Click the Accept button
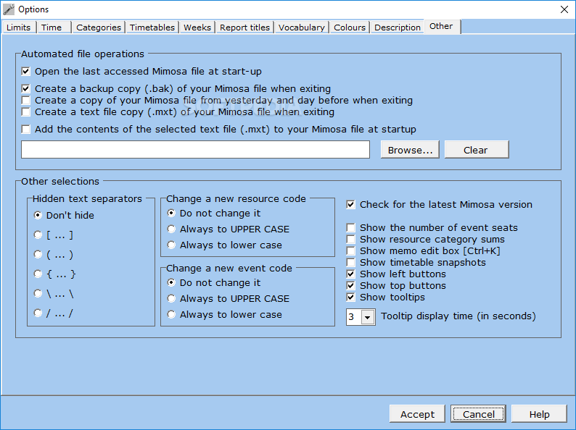The width and height of the screenshot is (576, 430). (x=417, y=414)
